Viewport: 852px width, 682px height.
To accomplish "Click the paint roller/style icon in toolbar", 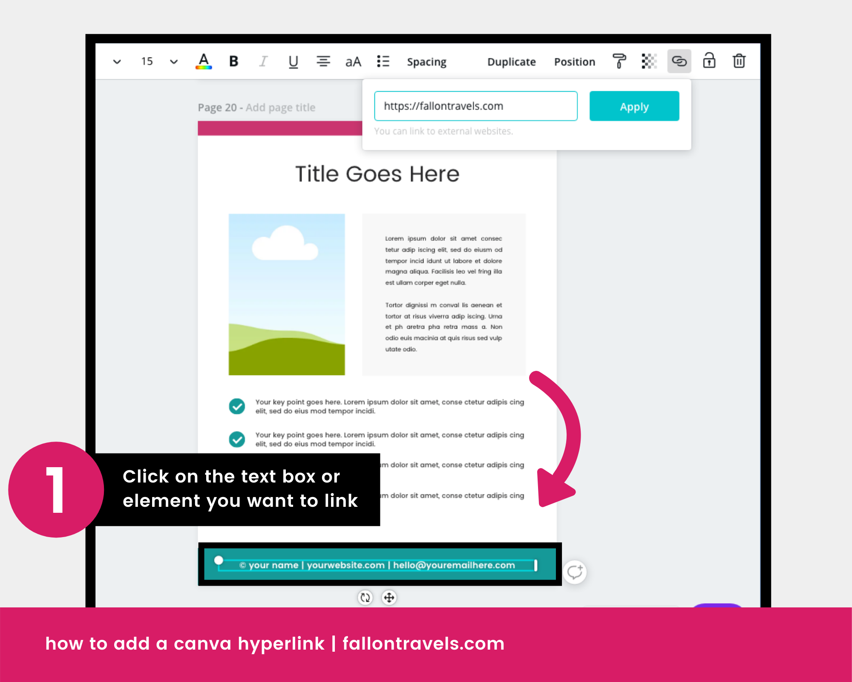I will click(x=620, y=62).
